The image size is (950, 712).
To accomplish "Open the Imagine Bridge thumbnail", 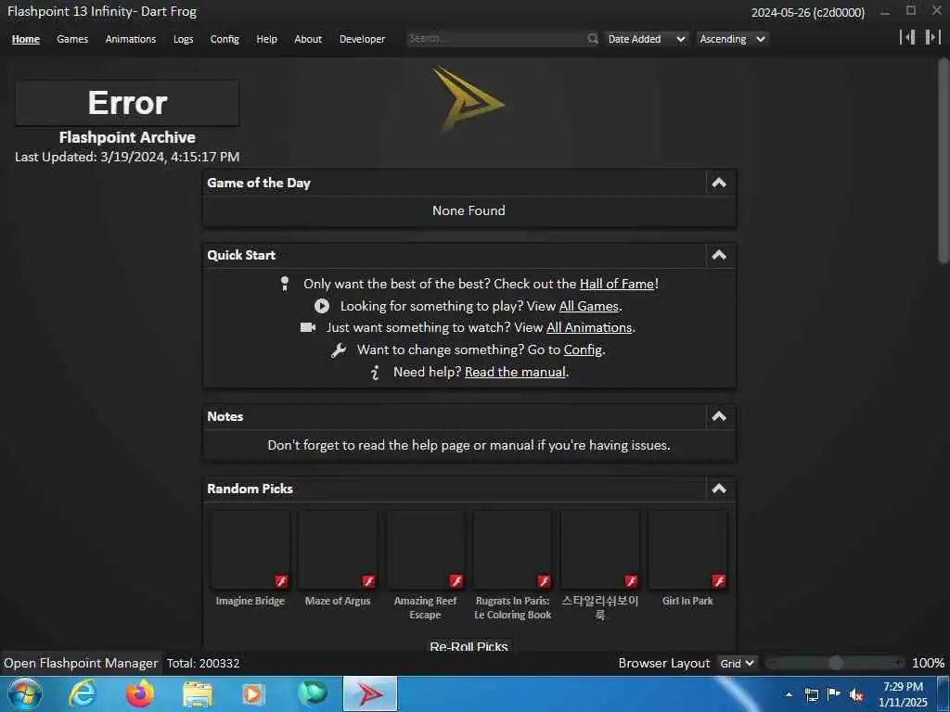I will tap(250, 550).
